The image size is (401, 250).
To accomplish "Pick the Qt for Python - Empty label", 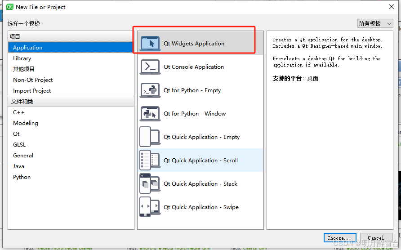I will (x=192, y=90).
